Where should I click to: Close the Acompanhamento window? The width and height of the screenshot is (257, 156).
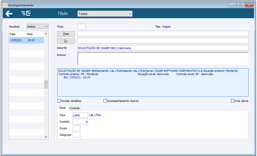249,5
